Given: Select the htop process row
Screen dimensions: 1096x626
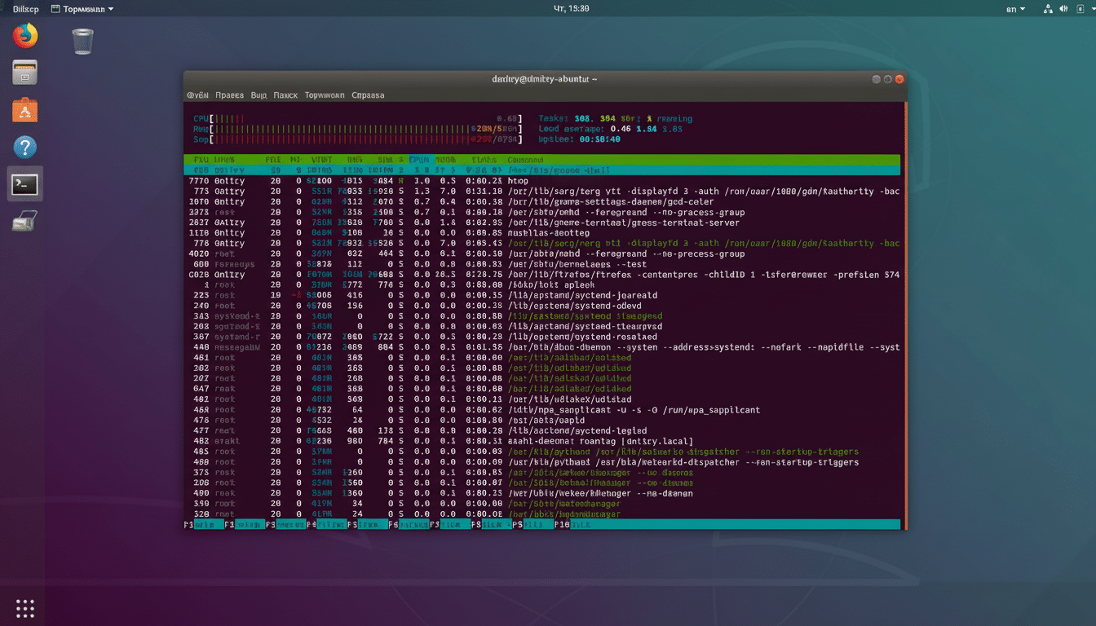Looking at the screenshot, I should tap(367, 180).
